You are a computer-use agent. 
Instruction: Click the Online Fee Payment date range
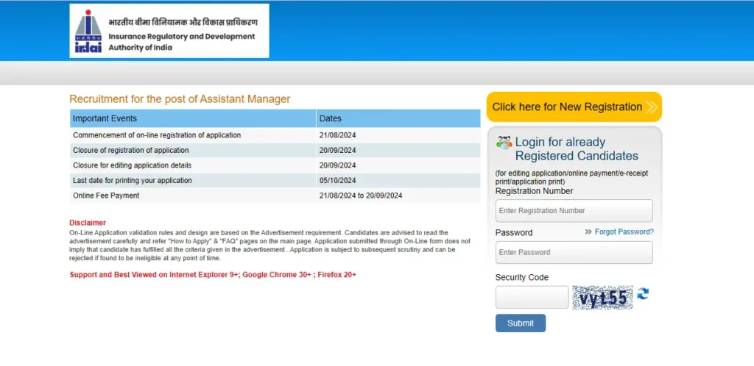[361, 195]
